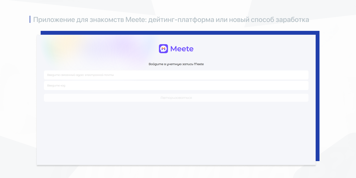Click the orange M inside the logo
Screen dimensions: 356x178
click(163, 49)
